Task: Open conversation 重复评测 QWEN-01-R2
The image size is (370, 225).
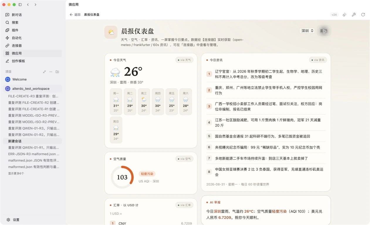Action: click(x=33, y=135)
